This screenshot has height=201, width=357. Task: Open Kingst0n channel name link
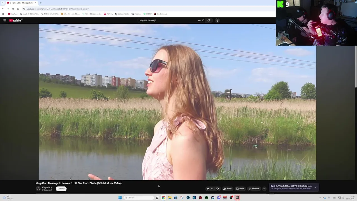[x=46, y=188]
